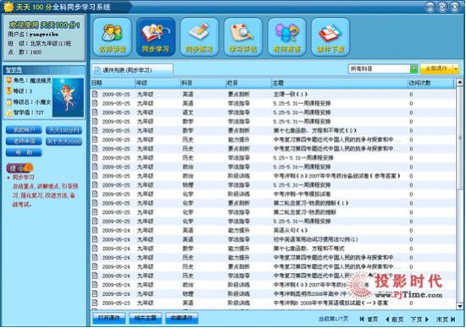
Task: Select the 同步学习 open book icon
Action: [156, 37]
